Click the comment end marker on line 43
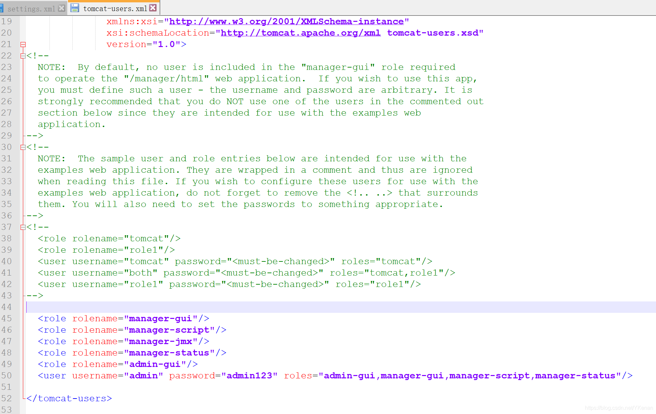 click(x=35, y=296)
